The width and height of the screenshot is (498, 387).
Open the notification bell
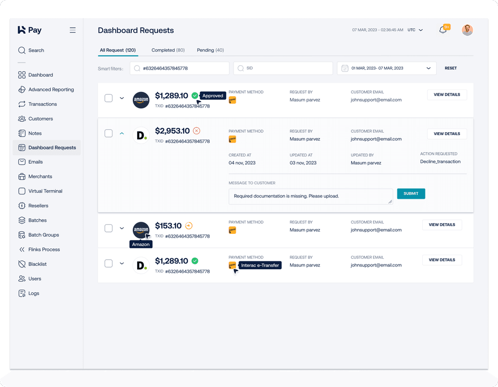[443, 30]
